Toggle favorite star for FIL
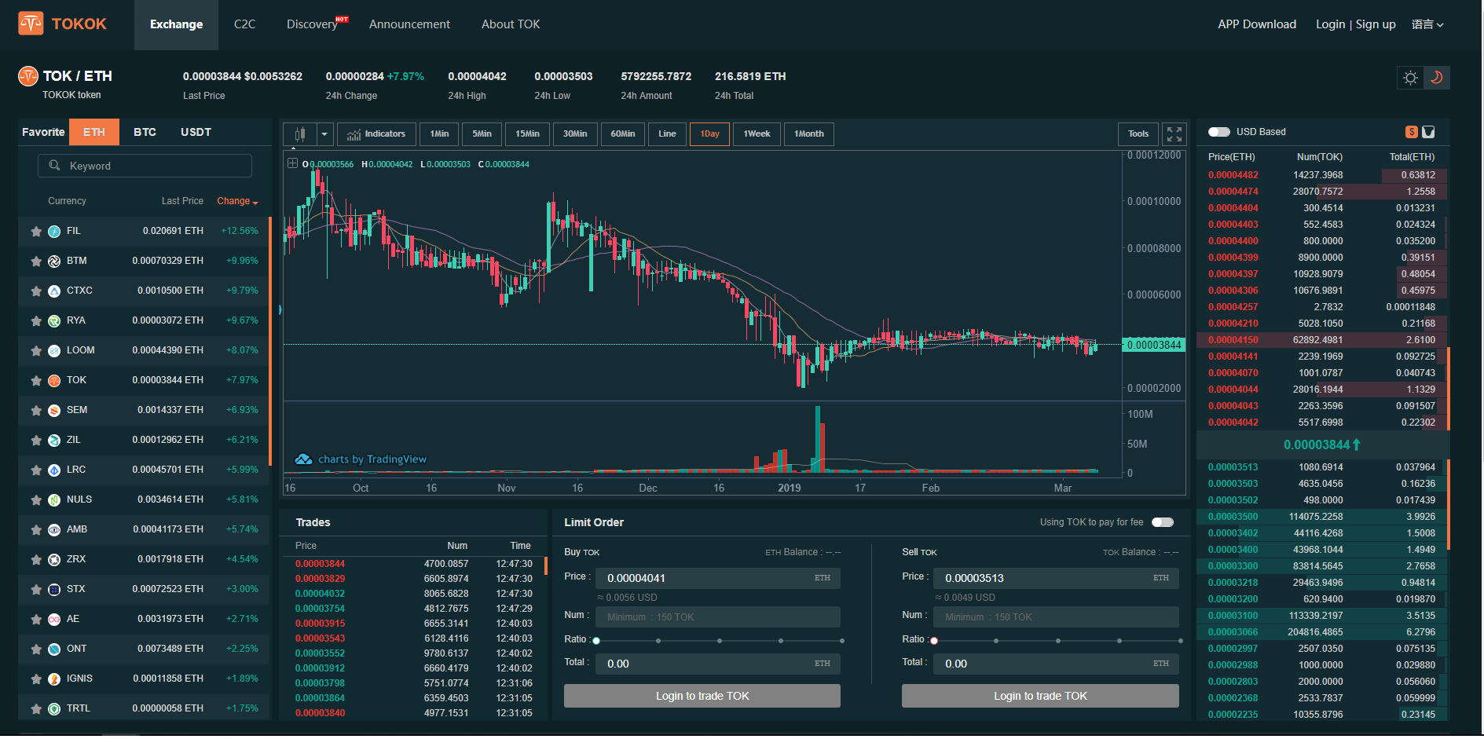The image size is (1484, 739). click(36, 232)
